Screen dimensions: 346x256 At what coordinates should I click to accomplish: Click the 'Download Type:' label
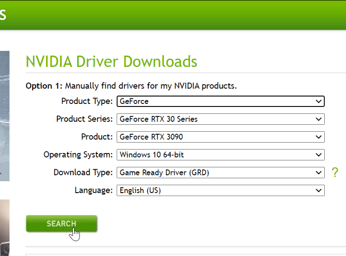tap(83, 172)
